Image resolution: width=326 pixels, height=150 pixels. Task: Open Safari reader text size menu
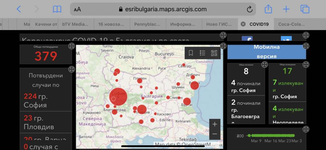coord(77,9)
